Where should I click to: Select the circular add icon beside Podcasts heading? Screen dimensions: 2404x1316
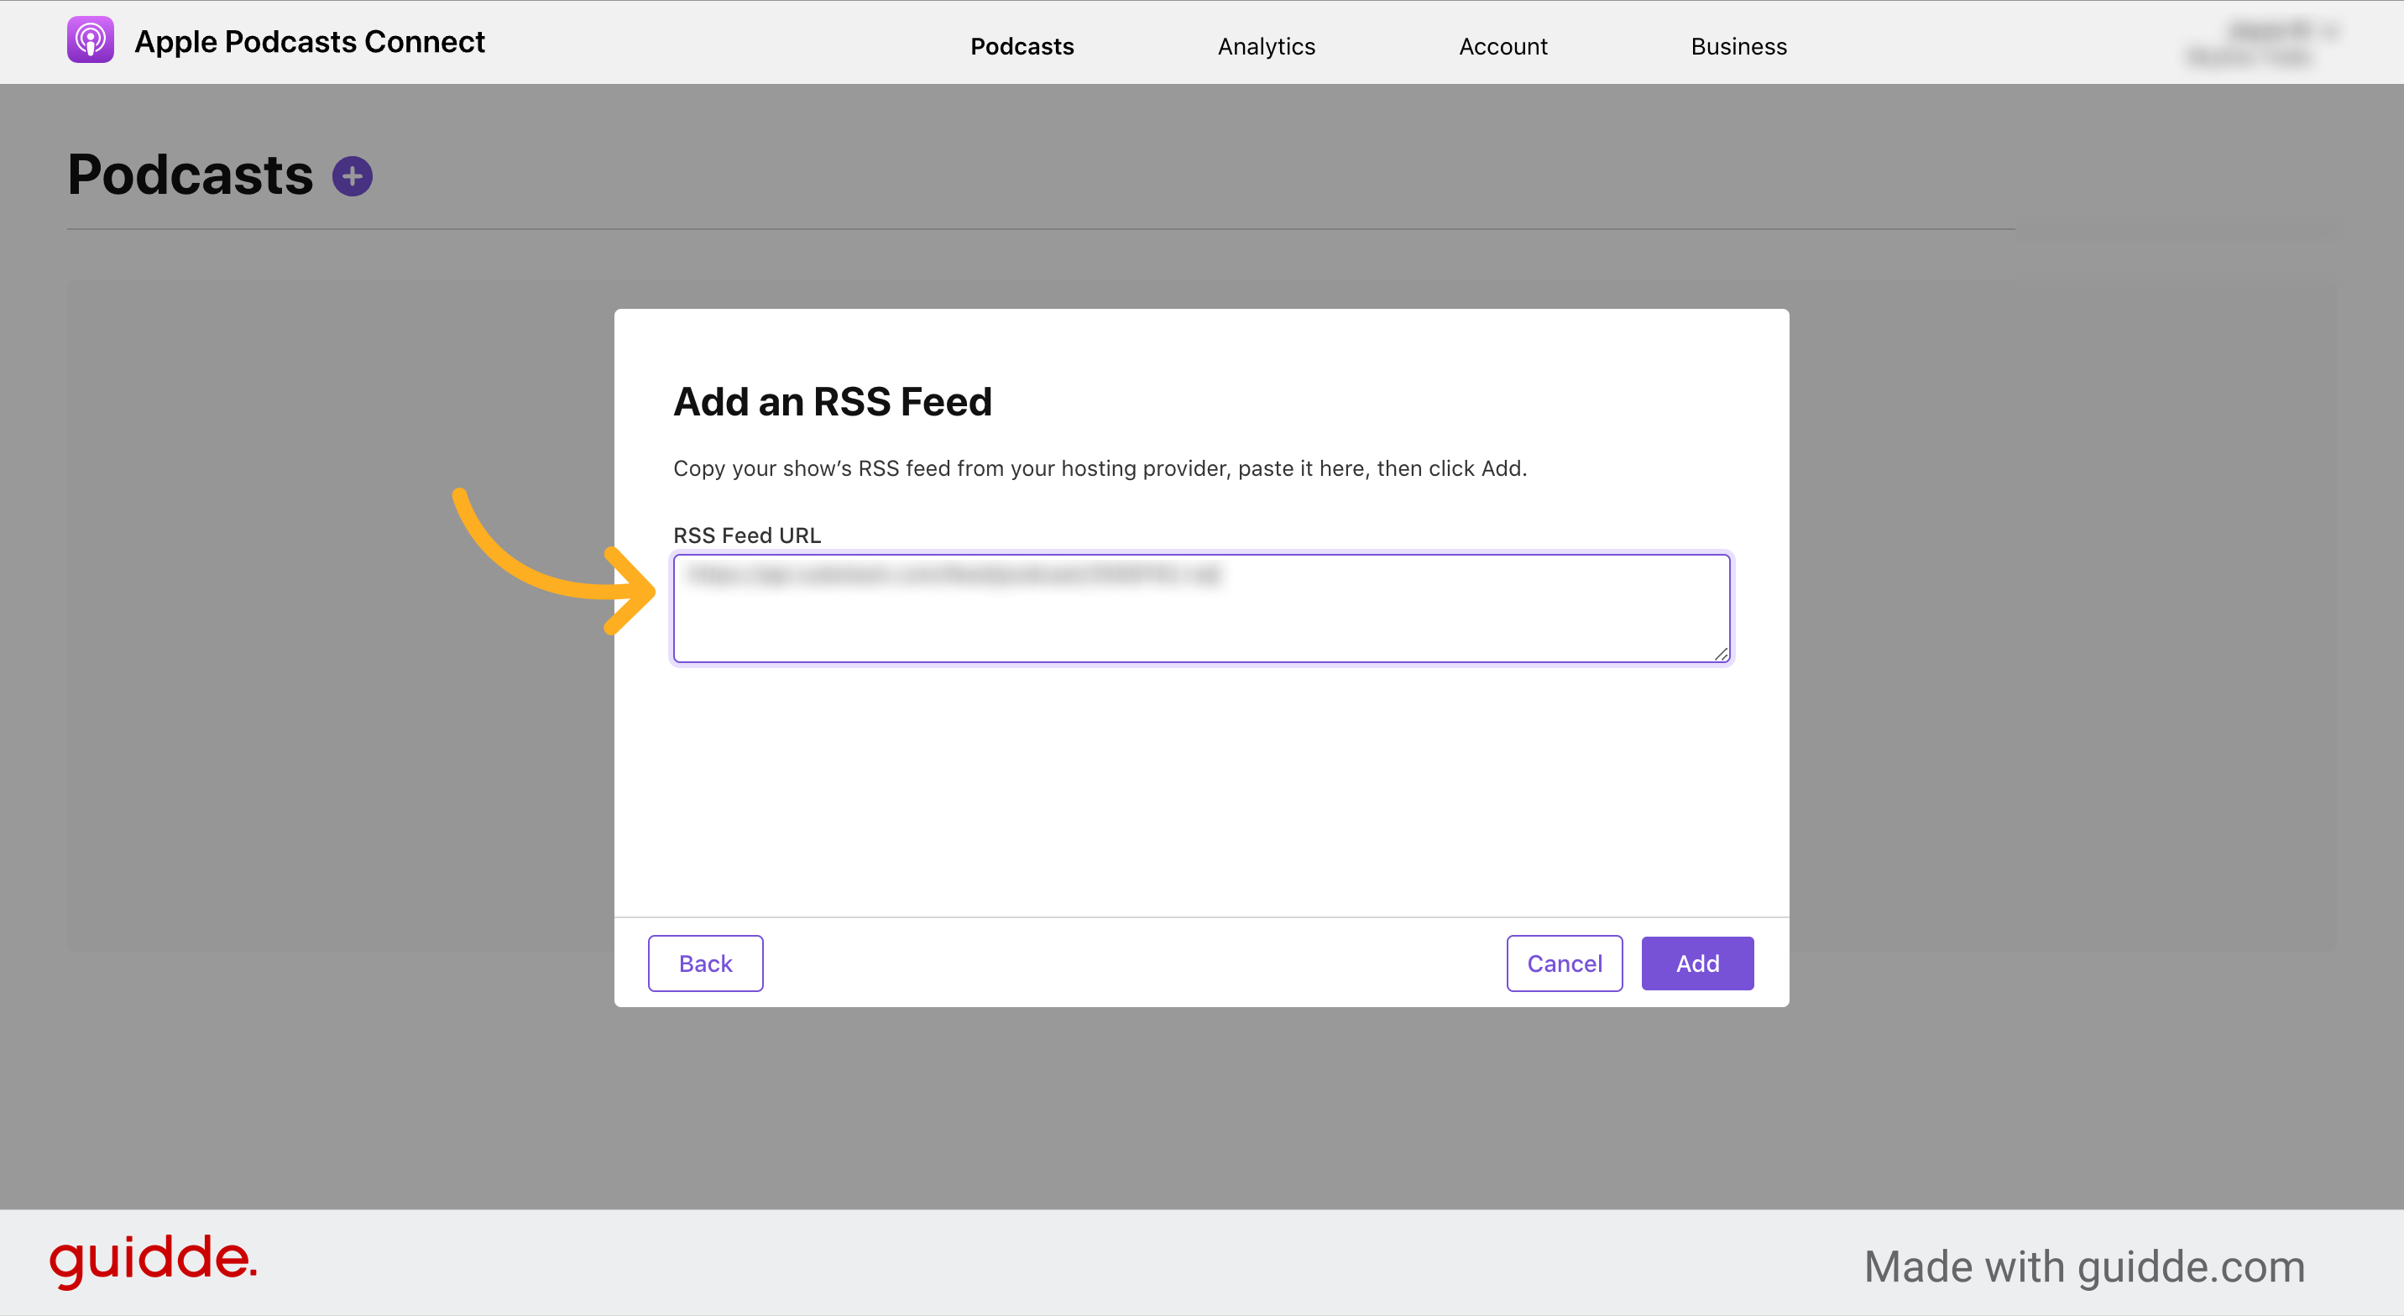click(x=353, y=175)
